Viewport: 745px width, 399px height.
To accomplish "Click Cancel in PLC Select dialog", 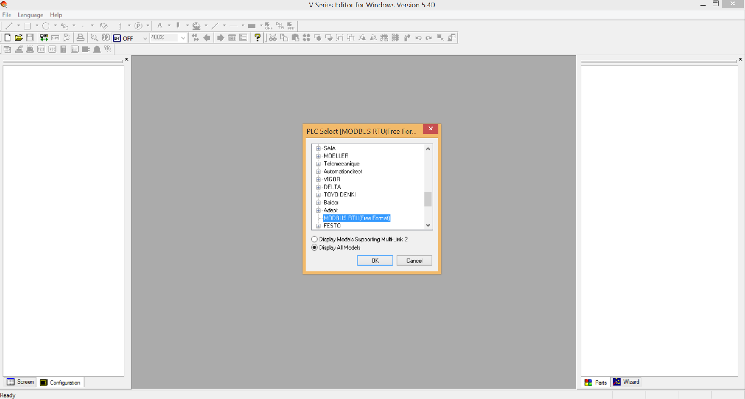I will (x=414, y=260).
